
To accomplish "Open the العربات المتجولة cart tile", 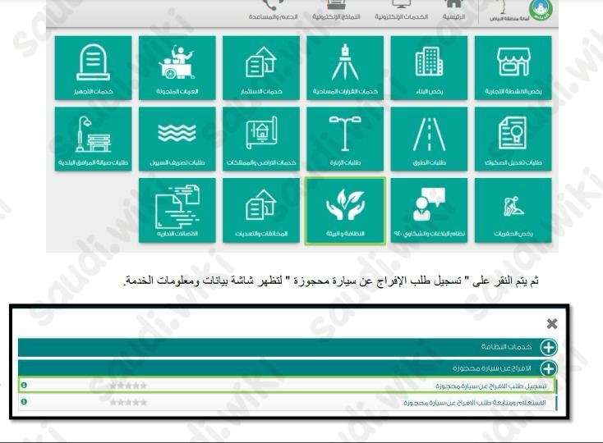I will tap(177, 68).
